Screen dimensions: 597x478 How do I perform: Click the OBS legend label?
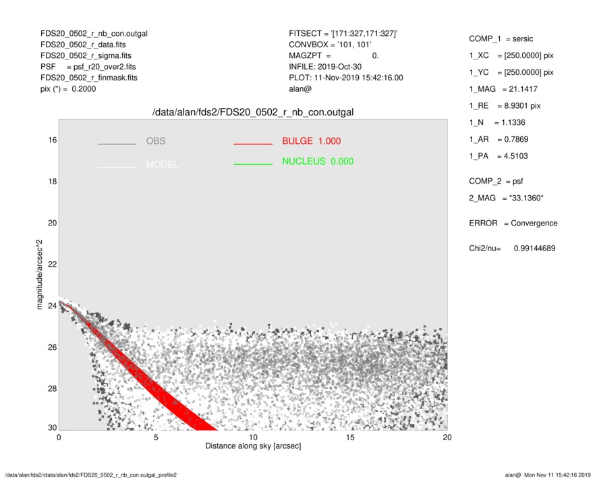click(156, 141)
